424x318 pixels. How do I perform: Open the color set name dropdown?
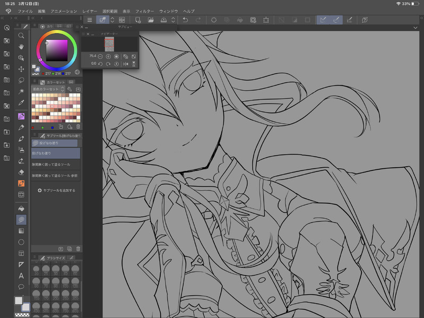pyautogui.click(x=48, y=89)
